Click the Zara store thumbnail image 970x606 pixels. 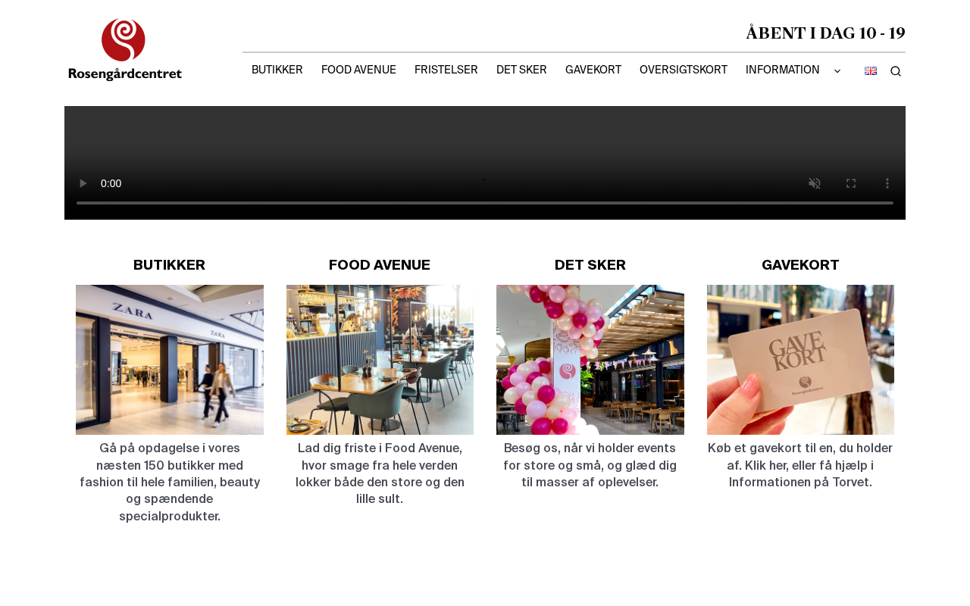point(170,360)
